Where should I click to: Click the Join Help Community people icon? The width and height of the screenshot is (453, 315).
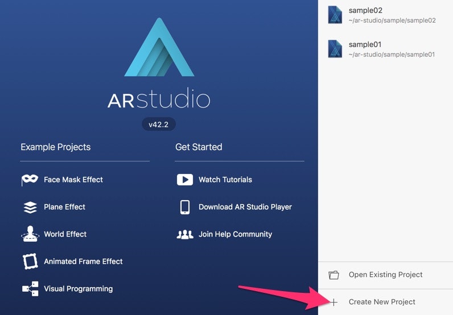[x=185, y=234]
